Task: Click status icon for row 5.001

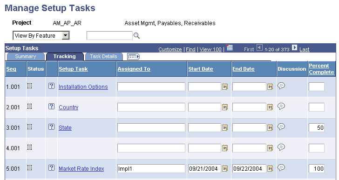Action: [x=30, y=168]
